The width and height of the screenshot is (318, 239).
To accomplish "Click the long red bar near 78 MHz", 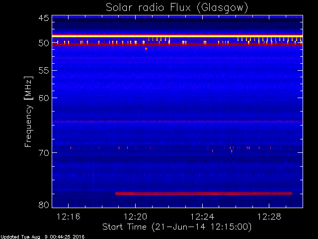I will (204, 193).
